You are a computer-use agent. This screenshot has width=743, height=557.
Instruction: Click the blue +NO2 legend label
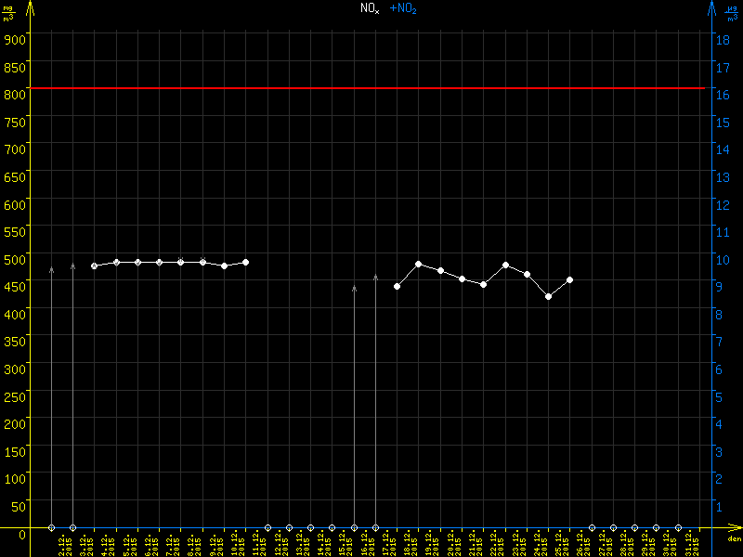point(402,8)
